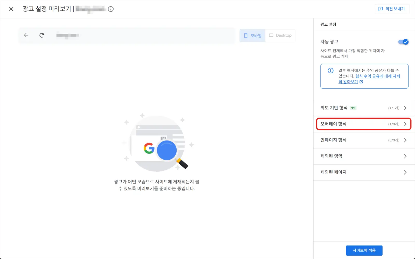This screenshot has width=415, height=259.
Task: Click the back arrow in the preview bar
Action: [x=26, y=35]
